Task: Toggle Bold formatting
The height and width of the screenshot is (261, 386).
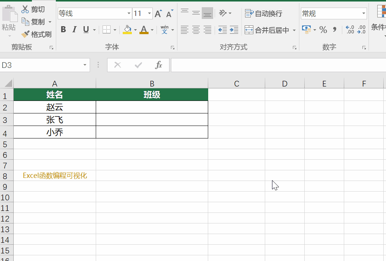Action: click(x=63, y=30)
